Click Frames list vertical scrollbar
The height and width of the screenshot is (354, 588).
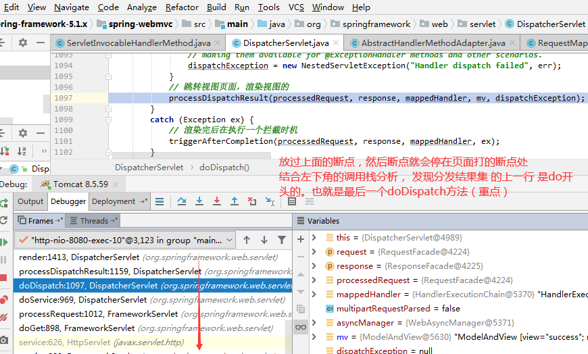[289, 338]
